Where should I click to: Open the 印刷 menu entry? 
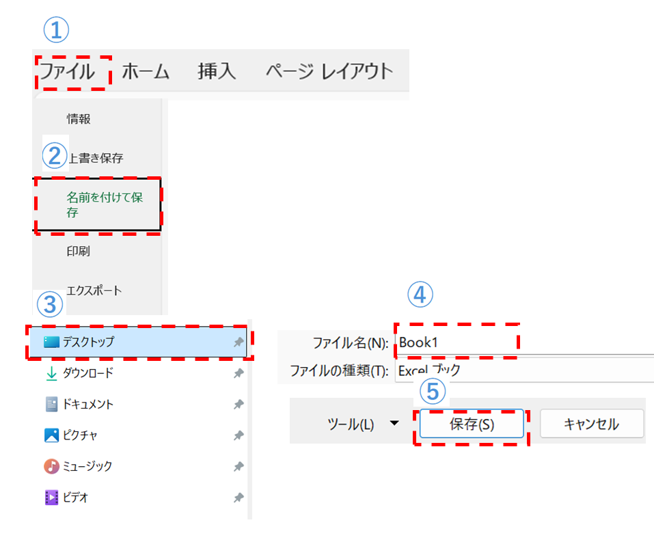tap(79, 252)
